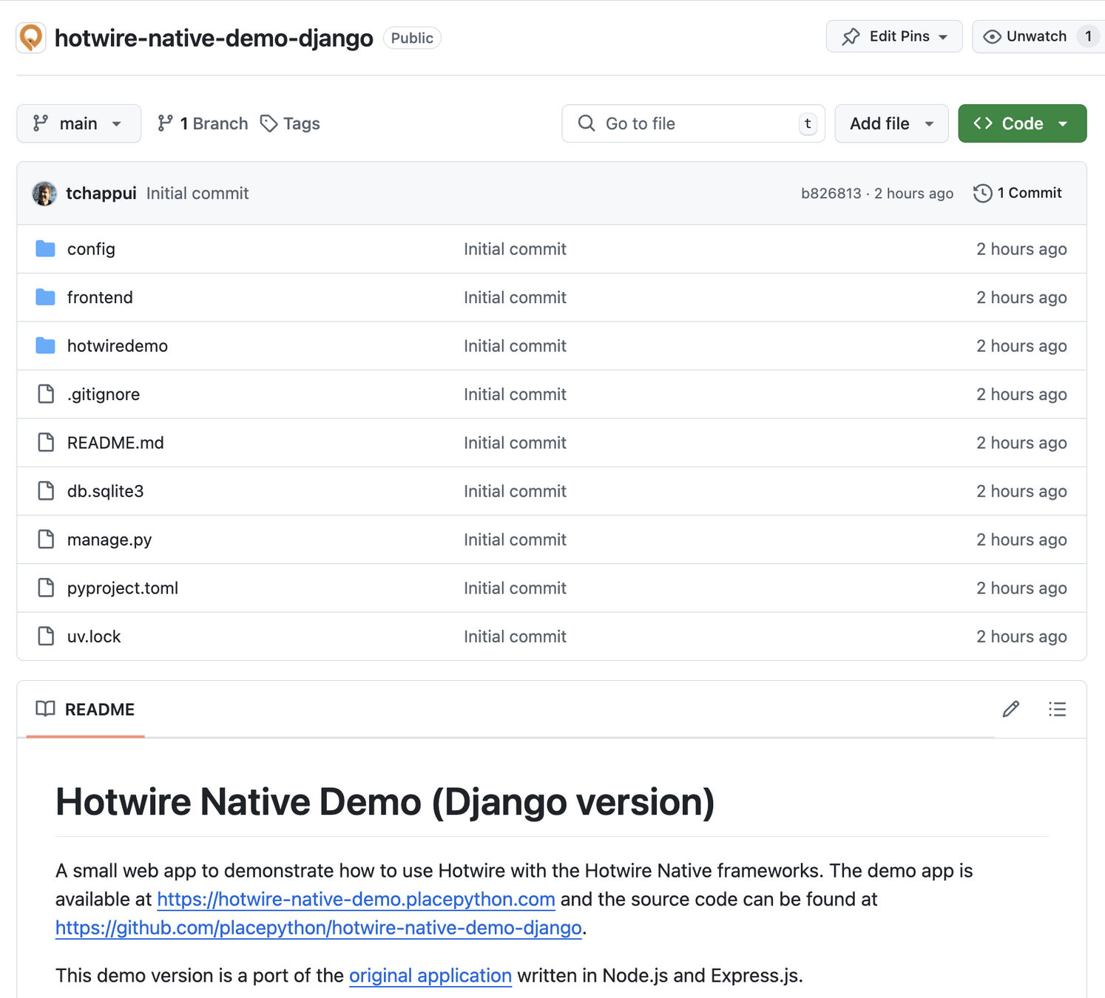This screenshot has height=998, width=1105.
Task: Click Initial commit message for config row
Action: [x=515, y=249]
